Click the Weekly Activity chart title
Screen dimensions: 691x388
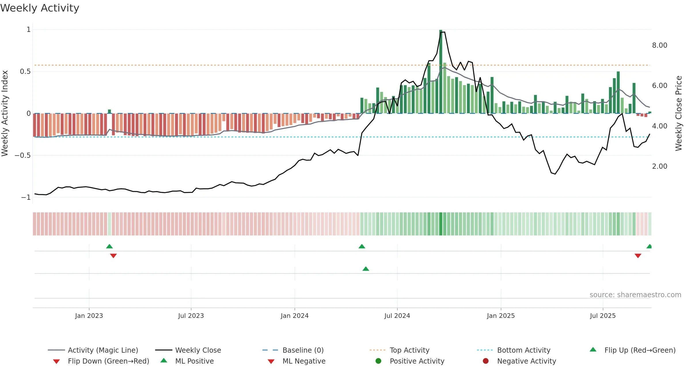pyautogui.click(x=40, y=8)
